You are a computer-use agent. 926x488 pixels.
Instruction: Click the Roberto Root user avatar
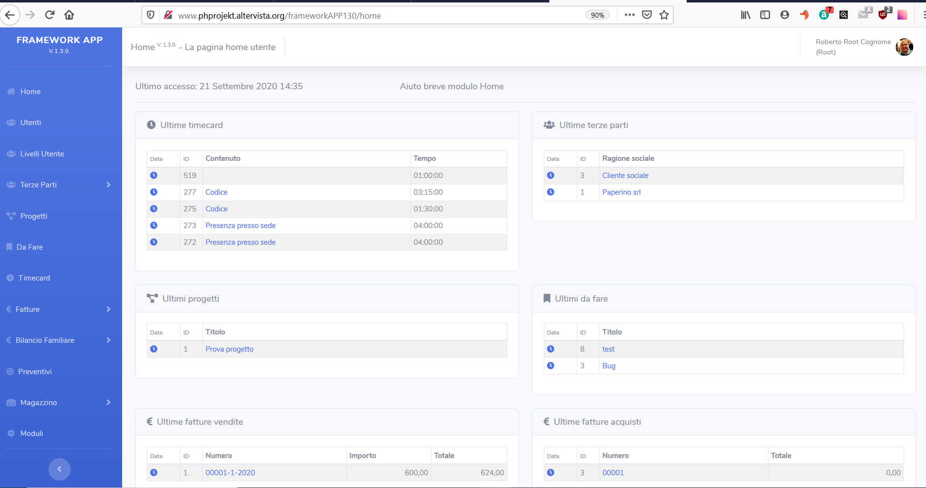(904, 47)
